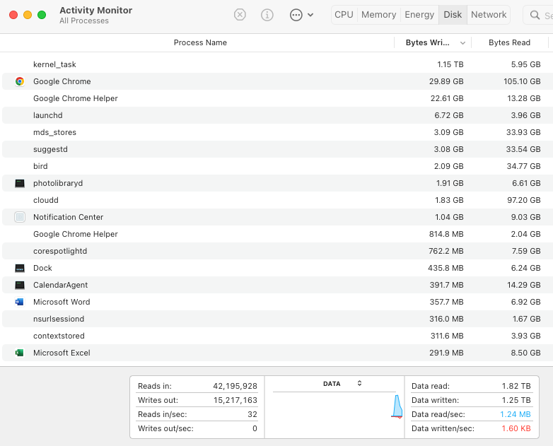Image resolution: width=553 pixels, height=446 pixels.
Task: Click the CalendarAgent process icon
Action: pyautogui.click(x=20, y=286)
